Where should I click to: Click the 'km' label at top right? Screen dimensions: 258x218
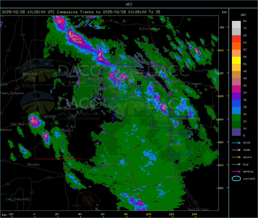pos(224,12)
